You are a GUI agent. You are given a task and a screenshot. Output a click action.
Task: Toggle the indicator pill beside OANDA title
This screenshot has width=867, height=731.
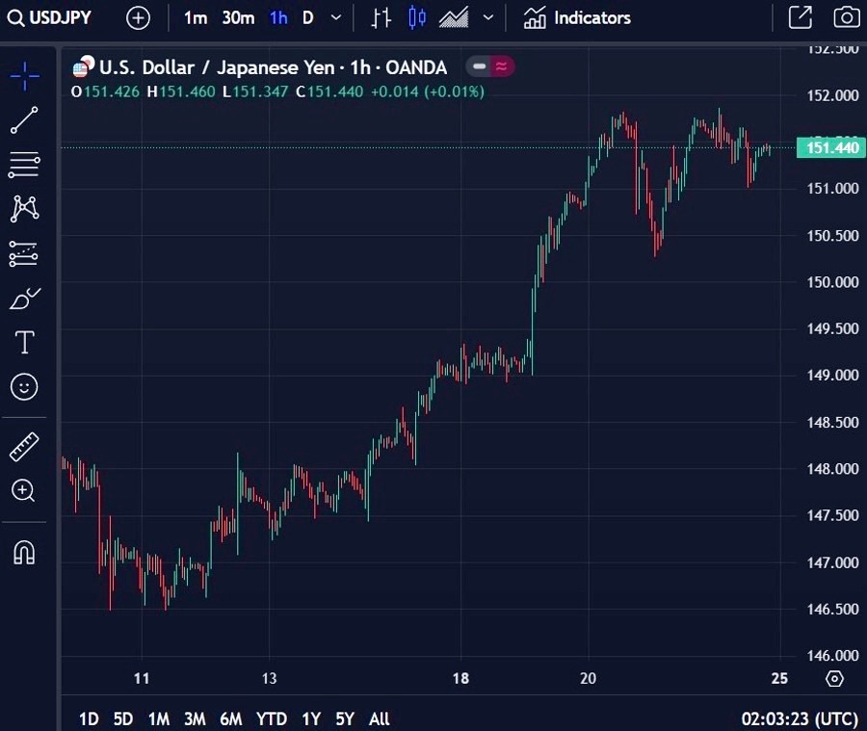click(490, 66)
